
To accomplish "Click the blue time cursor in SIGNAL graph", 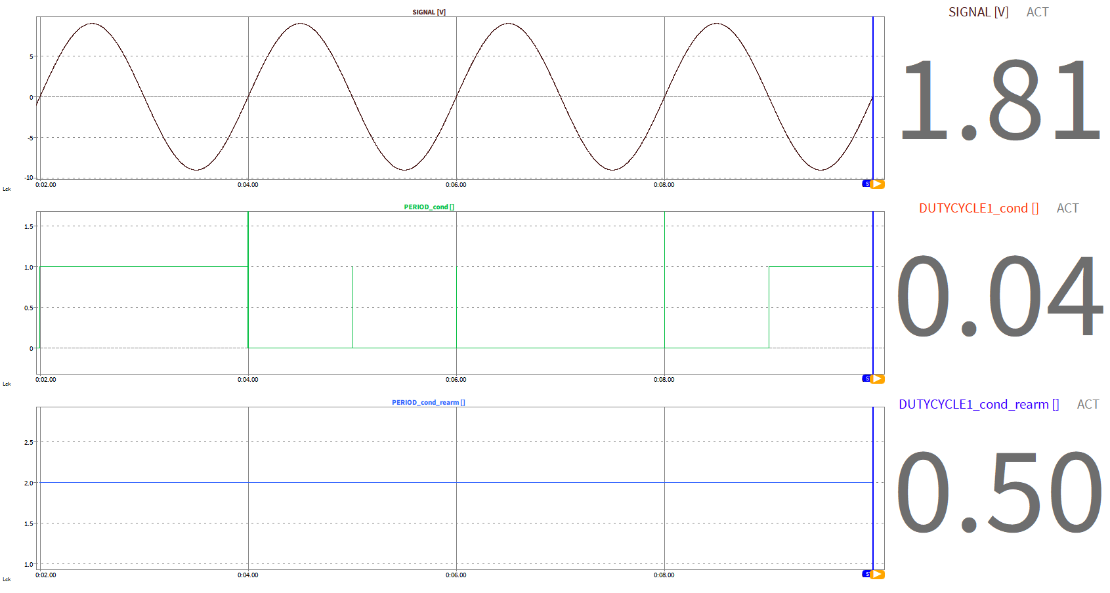I will tap(873, 98).
